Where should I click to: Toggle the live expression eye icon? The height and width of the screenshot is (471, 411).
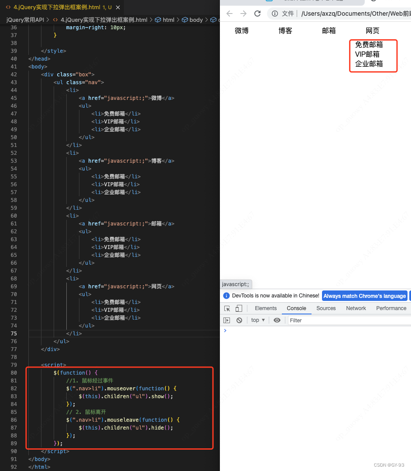pyautogui.click(x=277, y=320)
